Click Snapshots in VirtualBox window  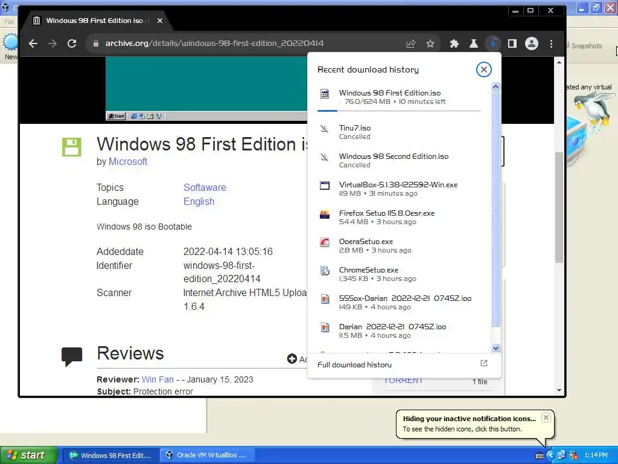click(587, 46)
